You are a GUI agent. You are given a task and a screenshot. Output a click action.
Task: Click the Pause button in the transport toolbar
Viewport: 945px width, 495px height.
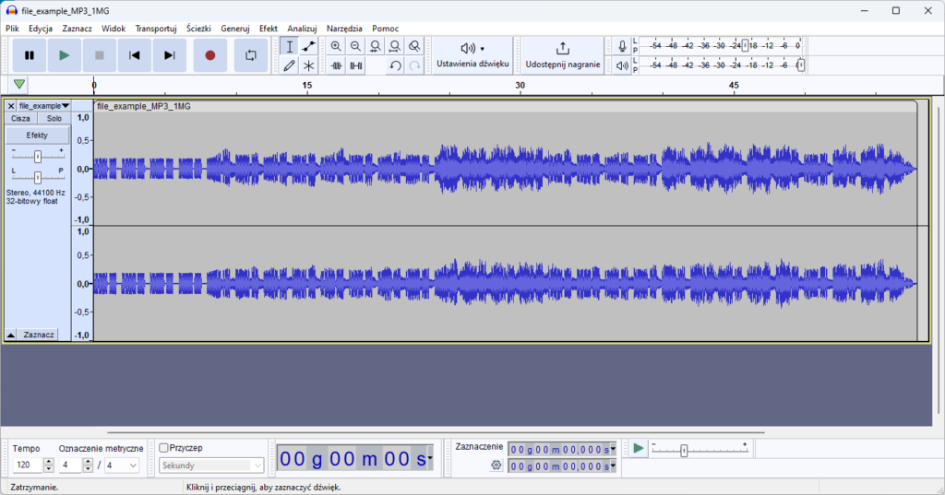(29, 55)
